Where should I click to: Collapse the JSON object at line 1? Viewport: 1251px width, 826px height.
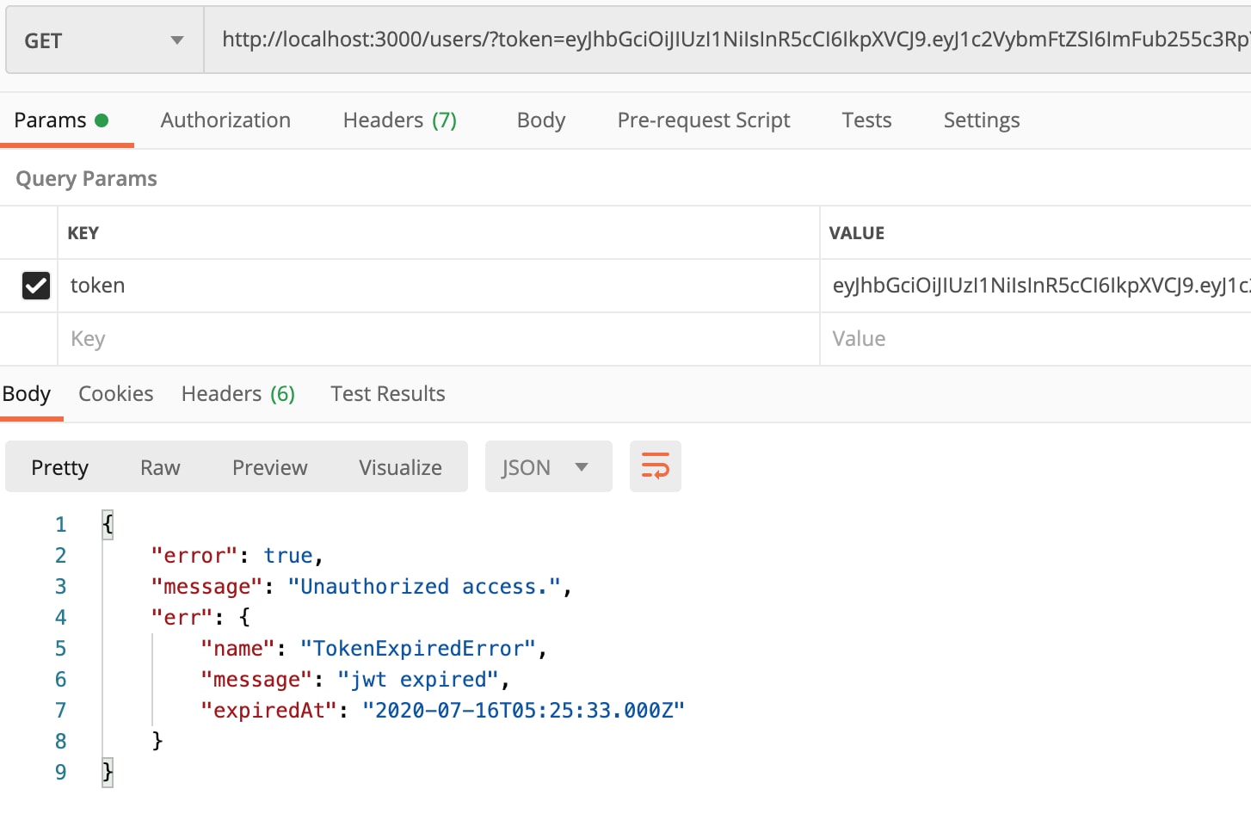pos(108,524)
